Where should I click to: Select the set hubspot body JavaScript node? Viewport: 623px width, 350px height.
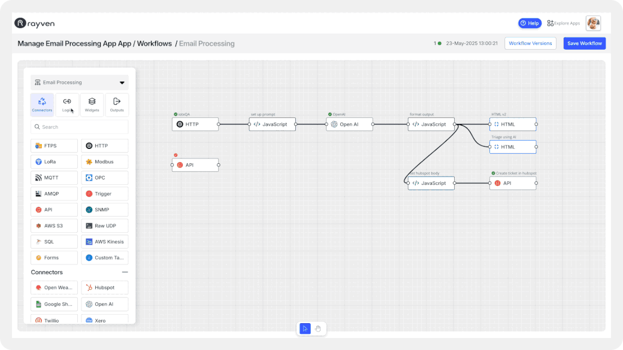pos(431,183)
